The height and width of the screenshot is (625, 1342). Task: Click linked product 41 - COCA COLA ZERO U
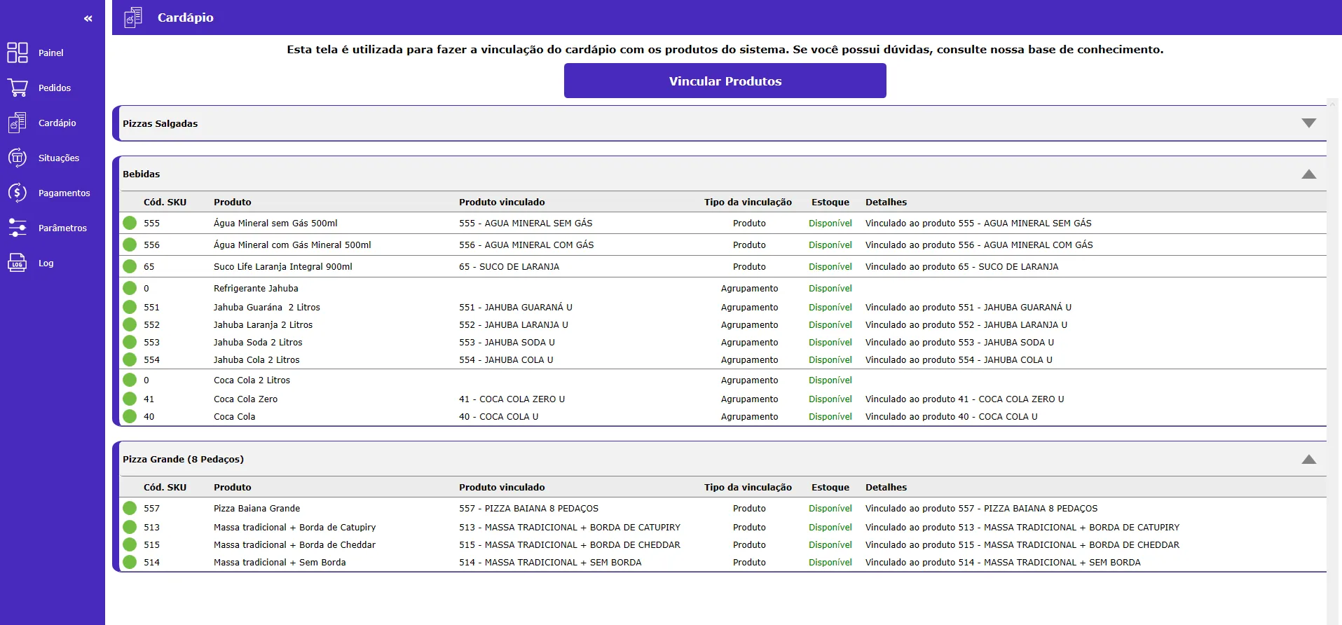click(512, 399)
